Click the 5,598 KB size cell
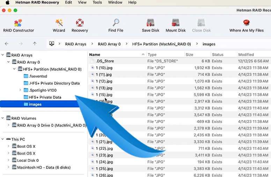 [x=202, y=95]
